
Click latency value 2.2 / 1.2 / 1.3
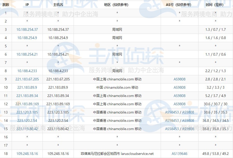[x=215, y=71]
